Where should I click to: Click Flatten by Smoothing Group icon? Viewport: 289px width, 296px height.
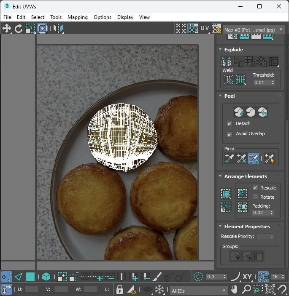[x=250, y=61]
